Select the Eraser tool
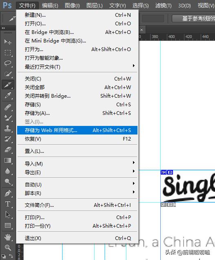Screen dimensions: 215x260 click(x=8, y=150)
